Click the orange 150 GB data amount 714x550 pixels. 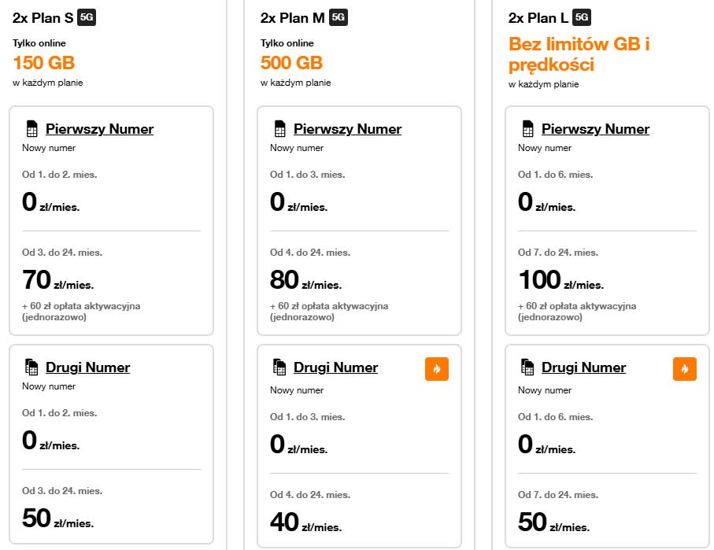pyautogui.click(x=43, y=62)
